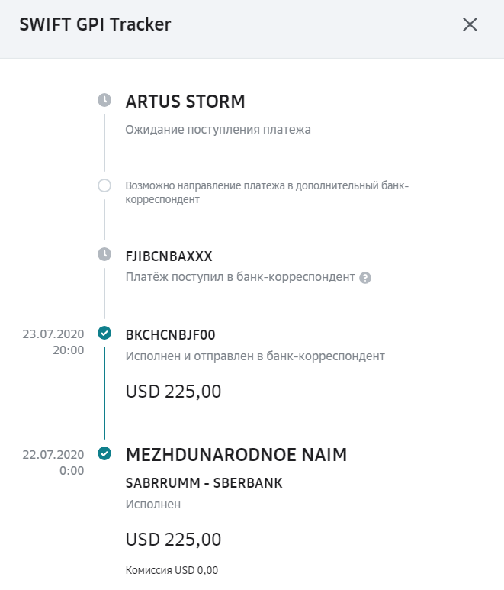Click the clock icon beside FJIBCNBAXXX
Viewport: 504px width, 590px height.
(104, 253)
